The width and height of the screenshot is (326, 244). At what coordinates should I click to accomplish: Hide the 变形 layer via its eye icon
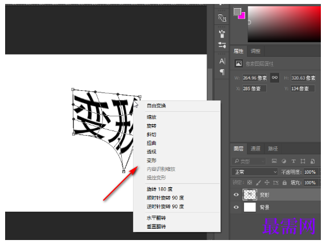pos(236,195)
